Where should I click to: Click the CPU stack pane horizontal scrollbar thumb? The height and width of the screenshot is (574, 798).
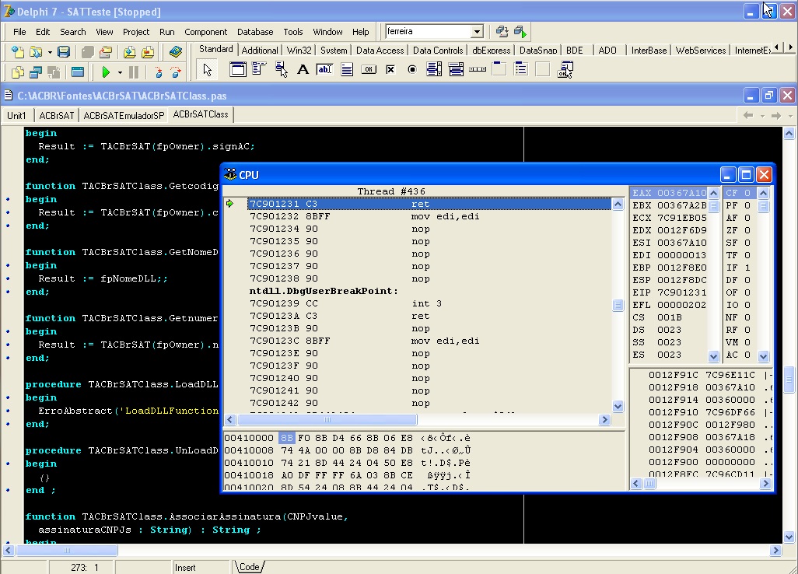(x=650, y=484)
